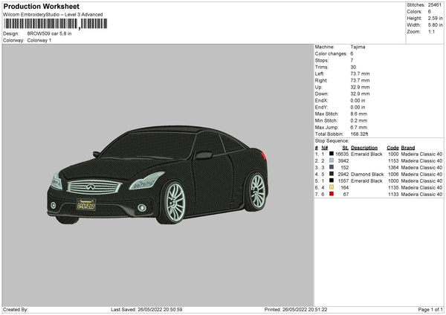Viewport: 446px width, 315px height.
Task: Select the 'Right:' extent label
Action: pos(321,80)
